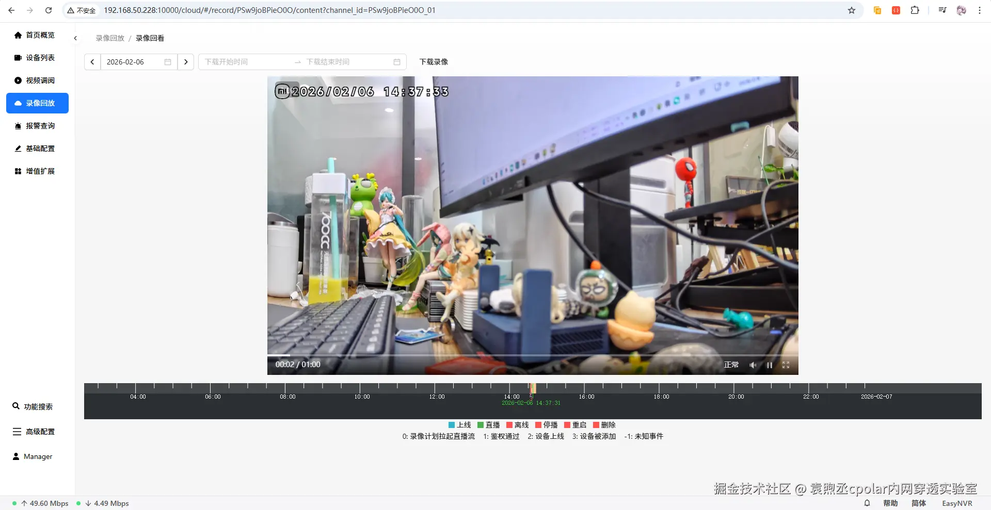Reload the browser page
The width and height of the screenshot is (991, 510).
[x=49, y=10]
